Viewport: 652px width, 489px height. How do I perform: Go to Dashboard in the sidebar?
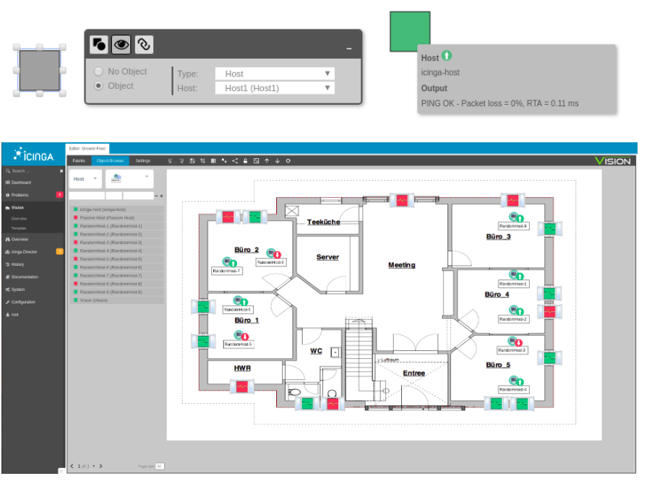pyautogui.click(x=21, y=183)
